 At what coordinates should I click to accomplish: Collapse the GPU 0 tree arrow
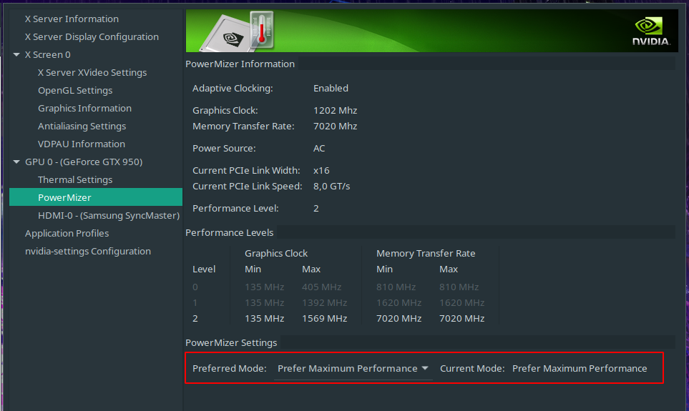(x=16, y=162)
